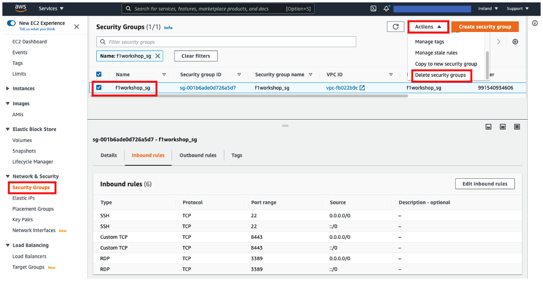Screen dimensions: 543x285
Task: Refresh the security groups list
Action: 395,27
